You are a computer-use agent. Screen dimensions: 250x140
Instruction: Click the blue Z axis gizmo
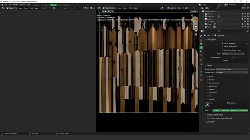tap(192, 16)
